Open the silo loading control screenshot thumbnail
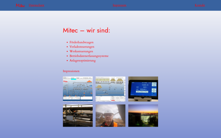The height and width of the screenshot is (138, 221). pos(110,89)
